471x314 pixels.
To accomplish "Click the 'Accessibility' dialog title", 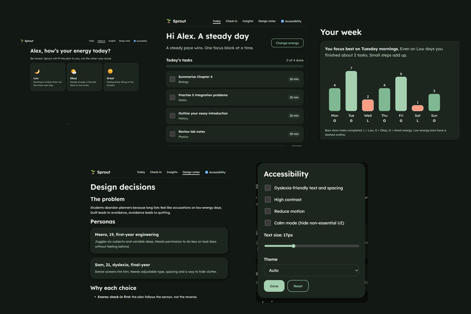I will (x=286, y=174).
